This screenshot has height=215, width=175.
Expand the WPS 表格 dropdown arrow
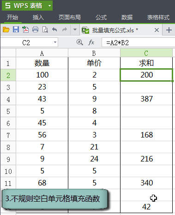pos(49,6)
